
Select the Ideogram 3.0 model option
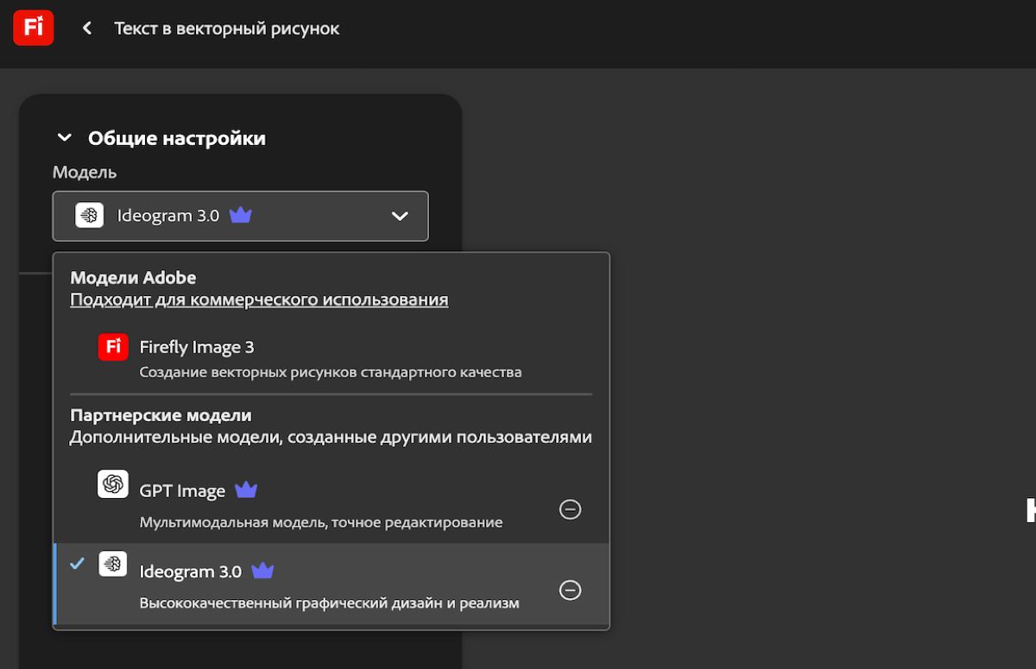click(332, 584)
